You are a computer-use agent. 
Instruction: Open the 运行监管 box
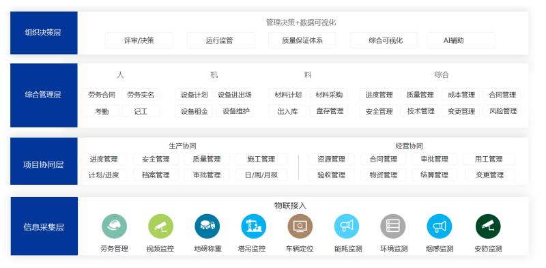[x=220, y=40]
